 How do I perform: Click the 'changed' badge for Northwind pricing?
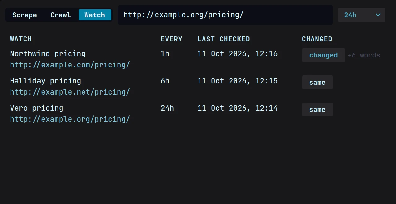click(x=323, y=55)
